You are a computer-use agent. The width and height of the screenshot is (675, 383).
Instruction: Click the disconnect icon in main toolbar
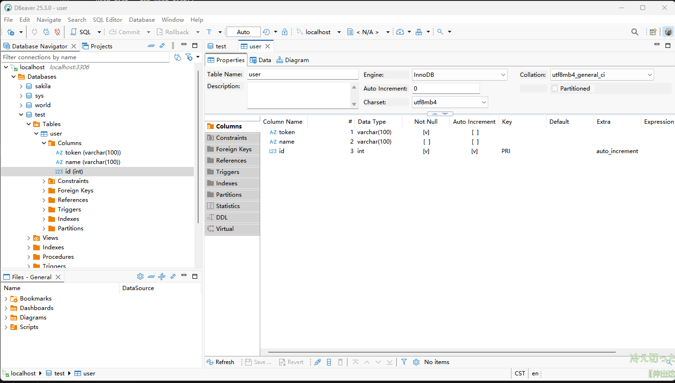[x=57, y=32]
